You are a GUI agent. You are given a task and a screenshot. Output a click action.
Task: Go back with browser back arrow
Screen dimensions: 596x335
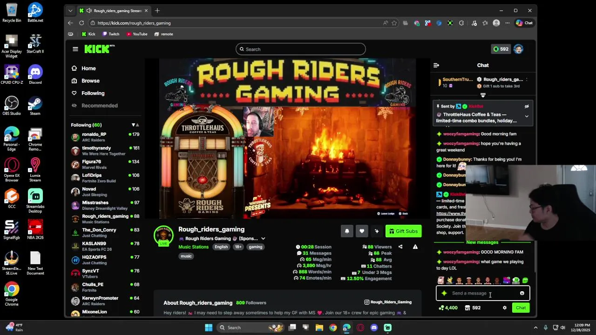[70, 23]
